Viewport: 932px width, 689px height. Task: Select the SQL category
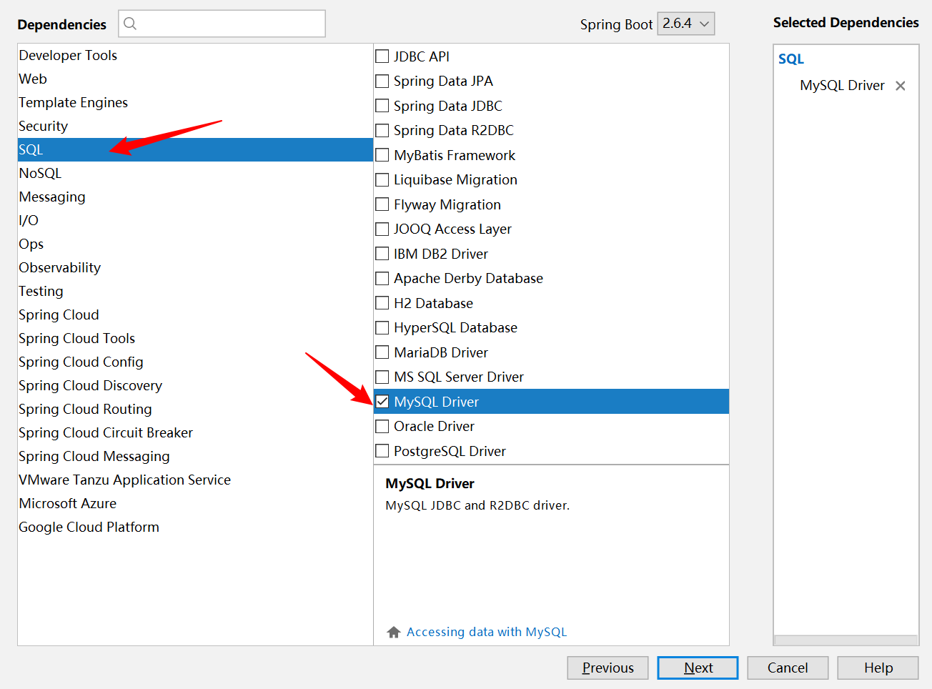[x=195, y=149]
